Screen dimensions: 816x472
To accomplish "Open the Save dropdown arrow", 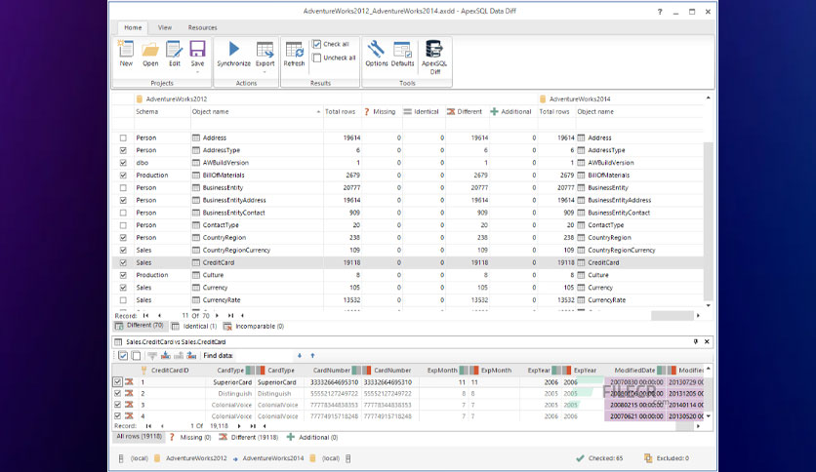I will click(x=197, y=72).
